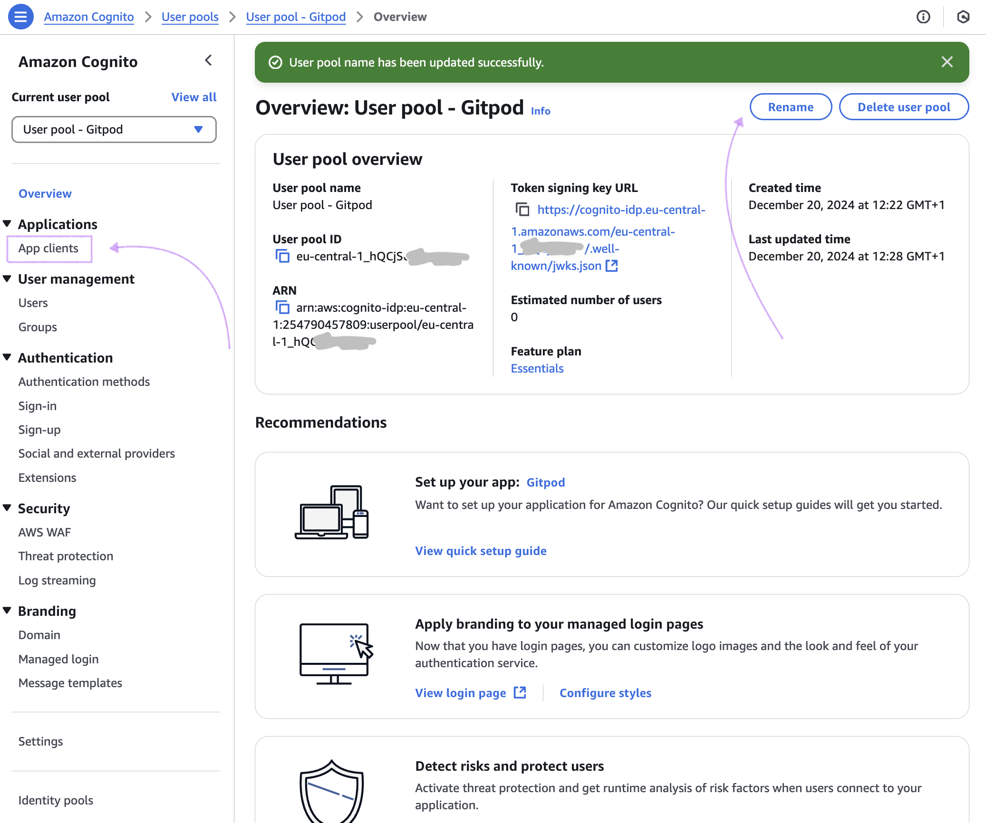Collapse the Branding section
The image size is (986, 823).
pos(7,611)
